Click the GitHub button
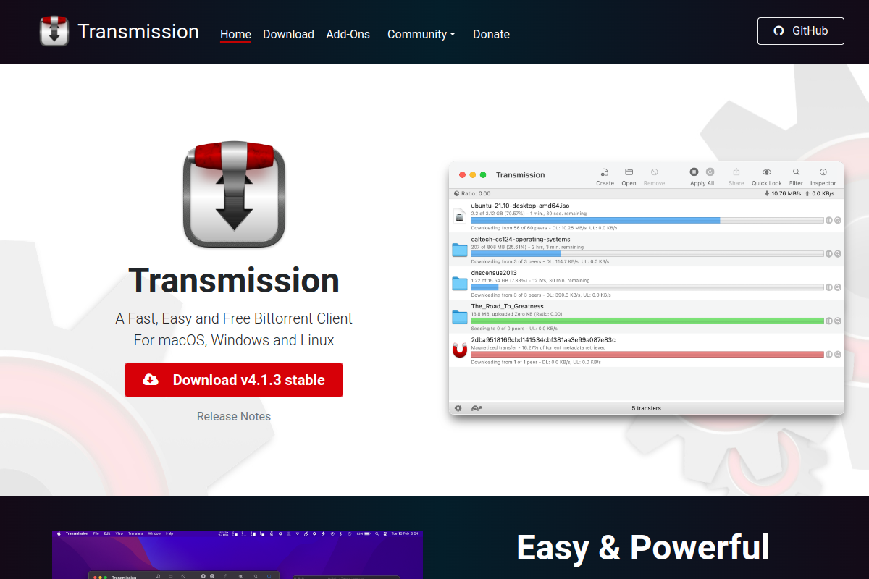The image size is (869, 579). point(800,31)
